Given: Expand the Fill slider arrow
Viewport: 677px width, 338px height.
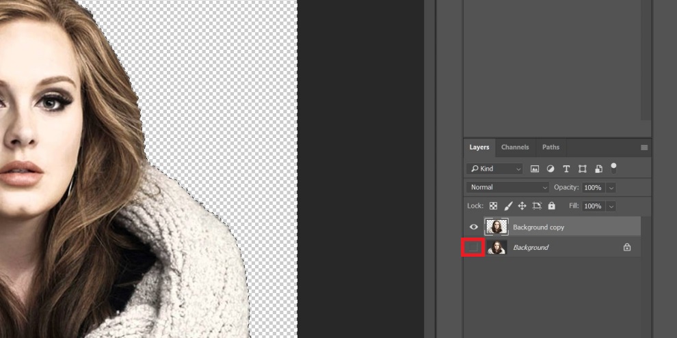Looking at the screenshot, I should click(x=611, y=206).
